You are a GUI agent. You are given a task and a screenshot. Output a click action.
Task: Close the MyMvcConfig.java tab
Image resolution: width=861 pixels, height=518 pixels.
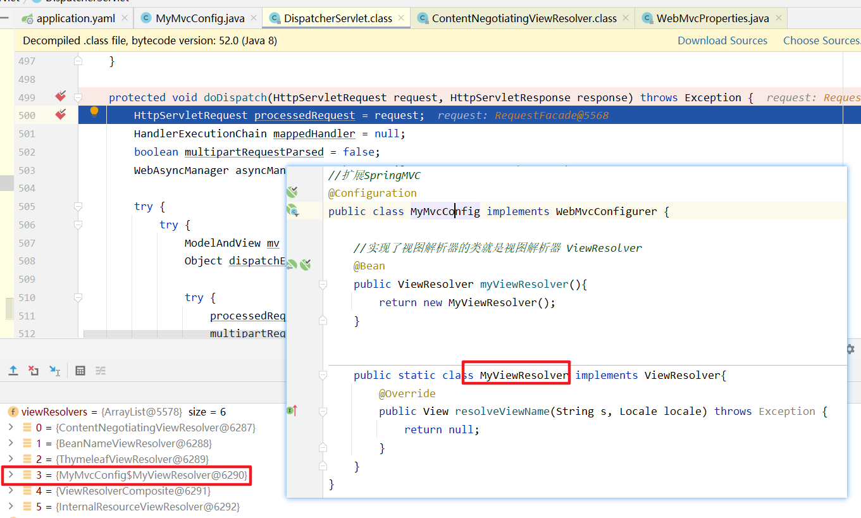click(x=252, y=18)
